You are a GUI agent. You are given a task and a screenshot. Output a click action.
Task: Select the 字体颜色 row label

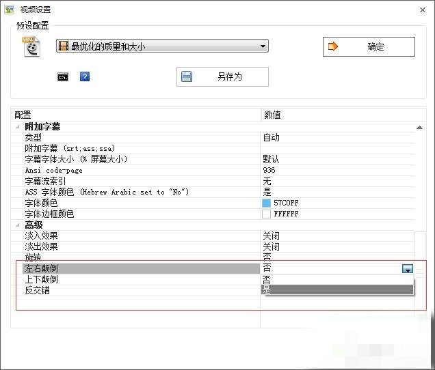pos(41,203)
